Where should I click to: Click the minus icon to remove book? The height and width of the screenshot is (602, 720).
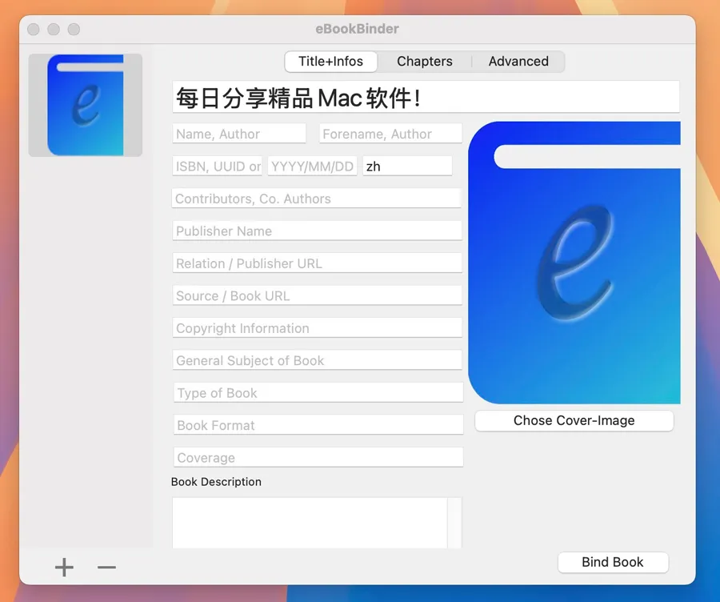pyautogui.click(x=106, y=568)
